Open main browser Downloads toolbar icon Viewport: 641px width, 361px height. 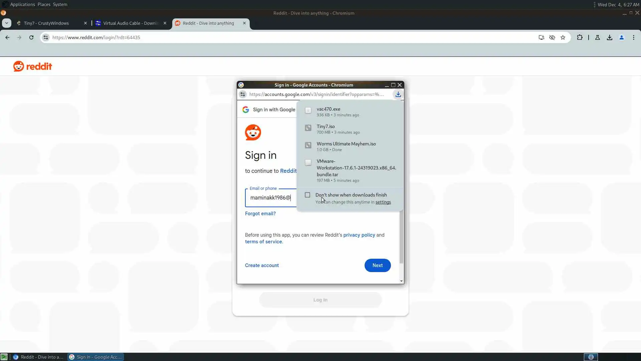[x=610, y=37]
